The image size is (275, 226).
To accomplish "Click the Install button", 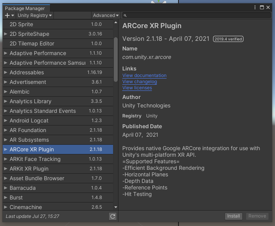I will coord(233,216).
